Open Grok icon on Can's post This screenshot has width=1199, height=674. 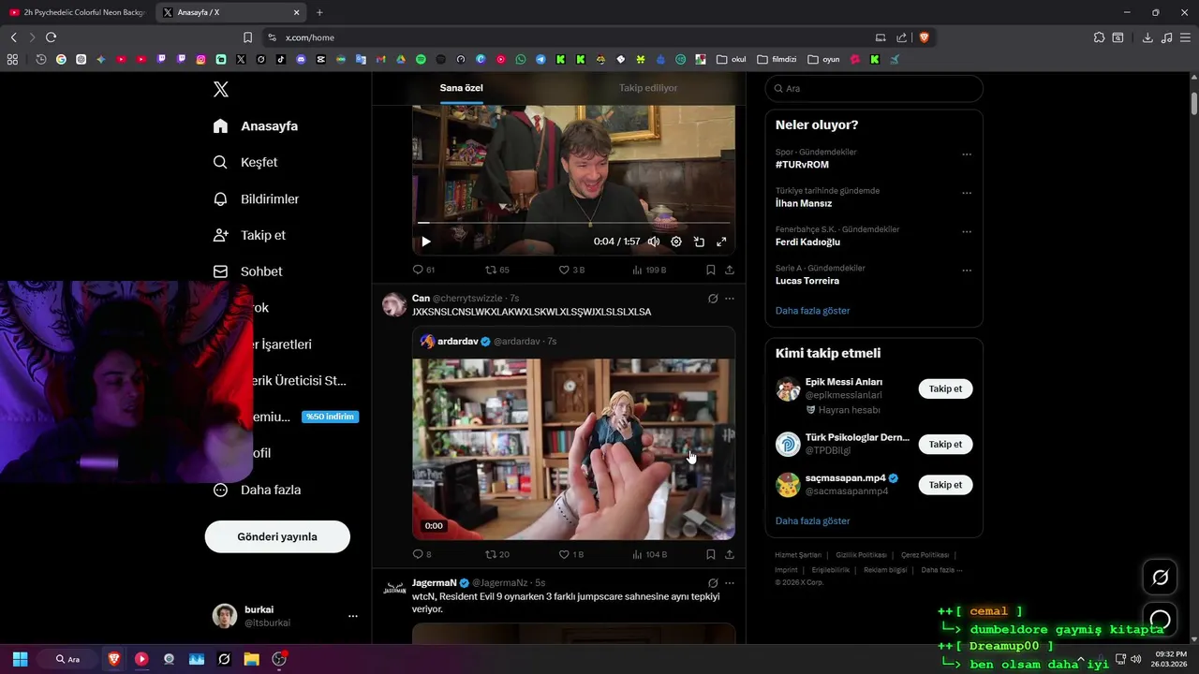click(x=713, y=299)
